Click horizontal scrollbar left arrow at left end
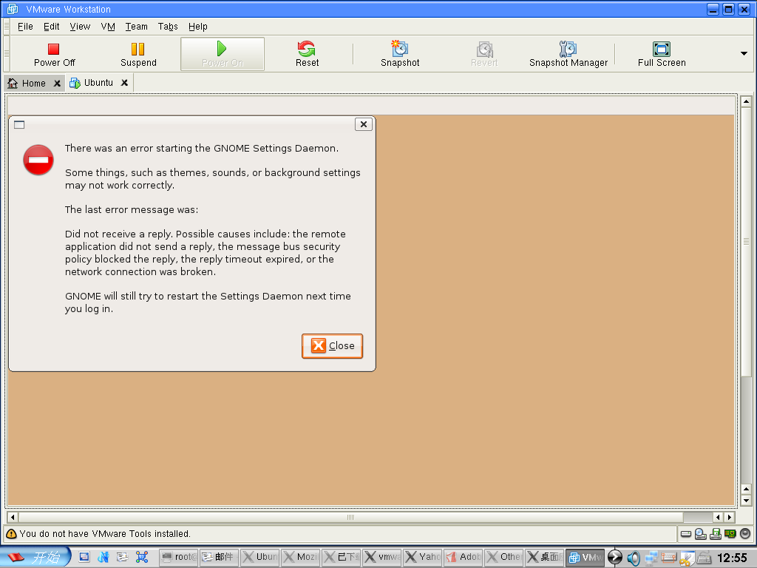This screenshot has height=568, width=757. (x=13, y=517)
